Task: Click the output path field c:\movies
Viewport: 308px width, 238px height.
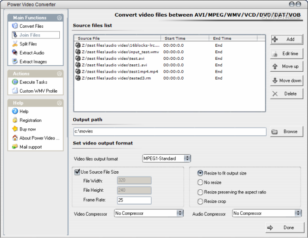Action: click(x=170, y=132)
